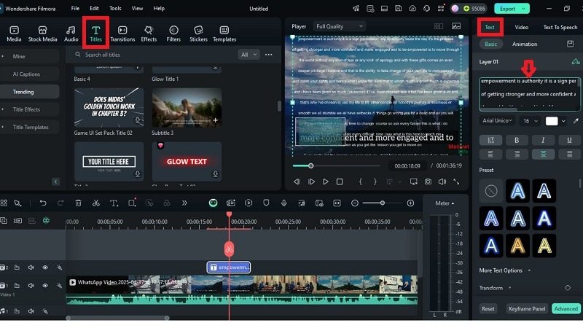This screenshot has height=328, width=583.
Task: Split clip with the scissors toolbar icon
Action: tap(96, 203)
